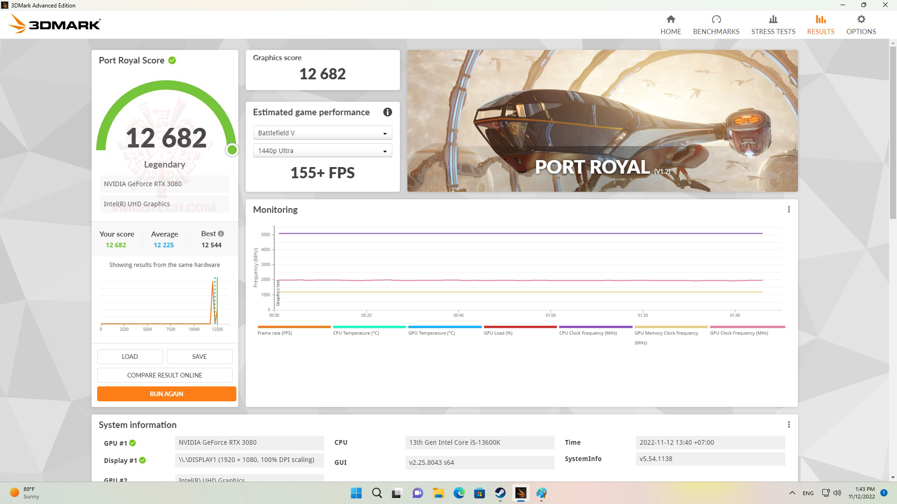Image resolution: width=897 pixels, height=504 pixels.
Task: Expand the 1440p Ultra resolution dropdown
Action: tap(322, 151)
